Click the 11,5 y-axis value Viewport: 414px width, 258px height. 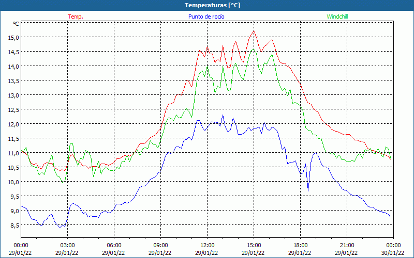point(14,139)
